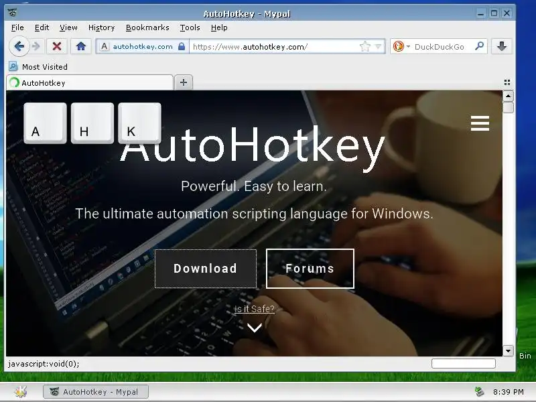Click the Mypal window title bar icon
536x402 pixels.
coord(13,13)
